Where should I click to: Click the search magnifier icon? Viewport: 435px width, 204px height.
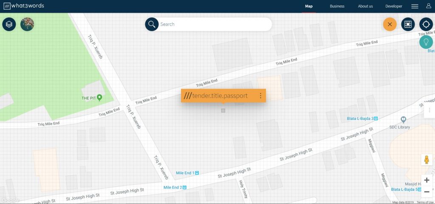(x=152, y=24)
